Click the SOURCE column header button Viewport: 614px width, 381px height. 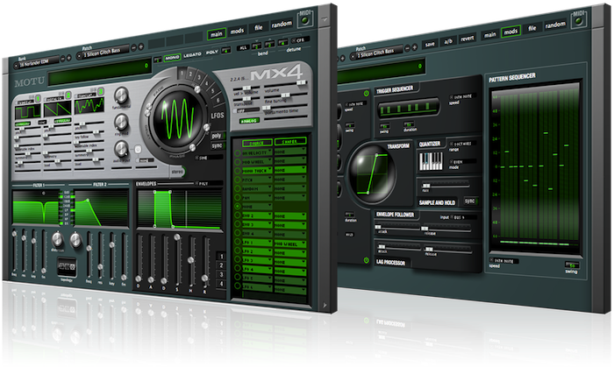(x=257, y=143)
